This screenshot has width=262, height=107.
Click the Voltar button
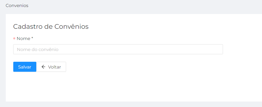[x=51, y=67]
